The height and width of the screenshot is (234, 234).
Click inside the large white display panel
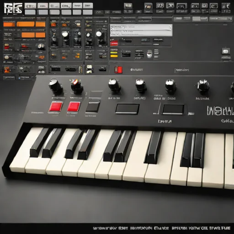(x=141, y=30)
